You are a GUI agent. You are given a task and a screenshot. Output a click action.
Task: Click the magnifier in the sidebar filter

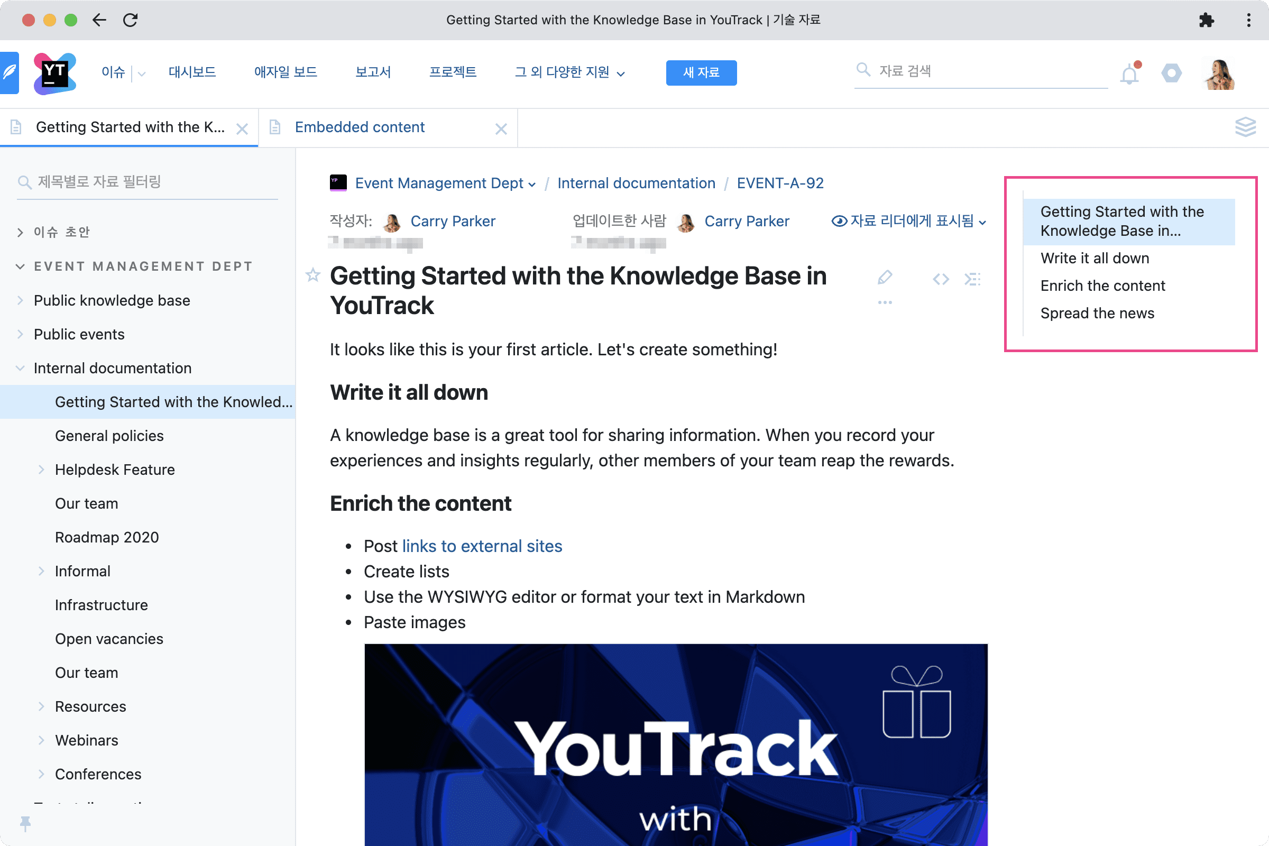24,182
